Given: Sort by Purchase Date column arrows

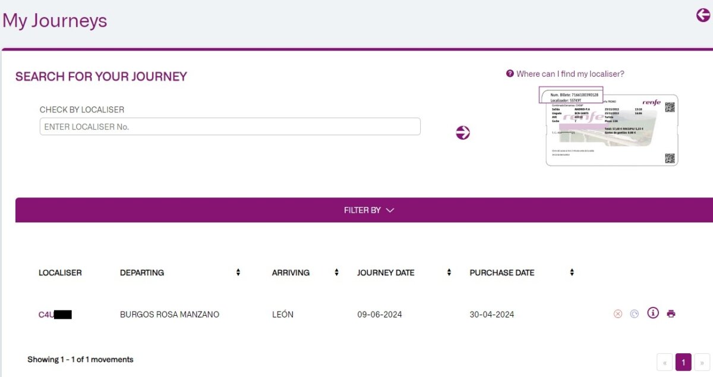Looking at the screenshot, I should click(572, 272).
